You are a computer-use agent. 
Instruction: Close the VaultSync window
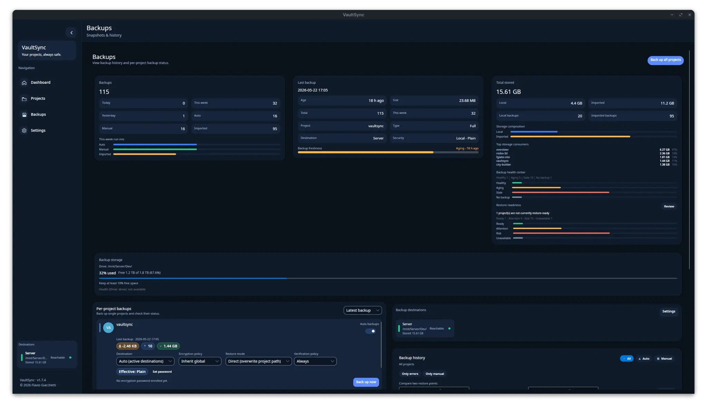[x=689, y=15]
